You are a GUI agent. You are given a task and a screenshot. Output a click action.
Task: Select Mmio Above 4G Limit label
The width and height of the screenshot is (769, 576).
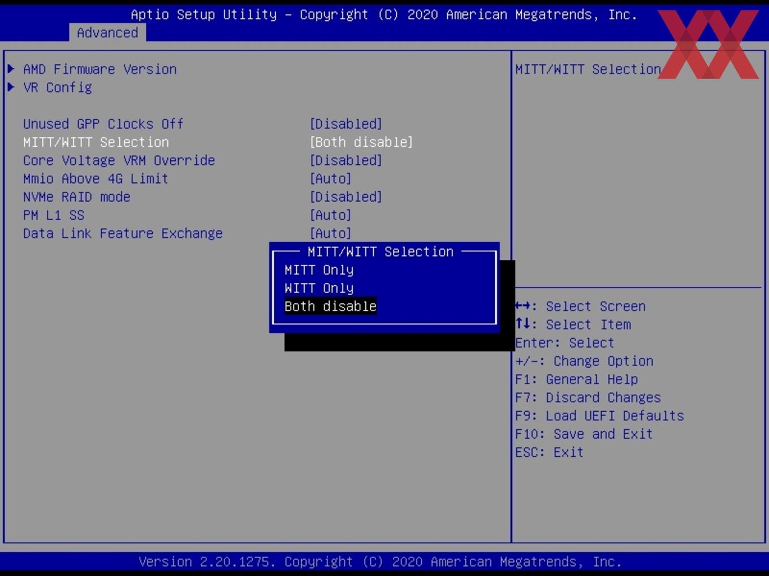coord(96,178)
